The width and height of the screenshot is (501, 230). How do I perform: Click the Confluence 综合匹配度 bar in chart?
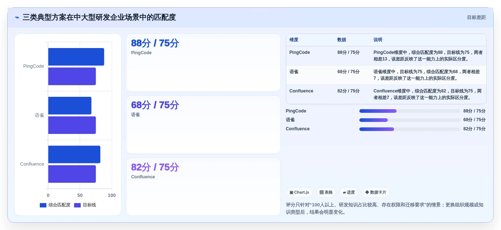(74, 154)
